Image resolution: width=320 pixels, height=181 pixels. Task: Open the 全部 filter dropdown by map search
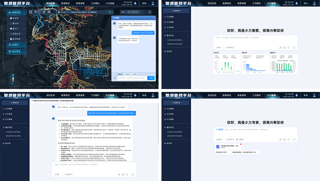click(x=123, y=12)
